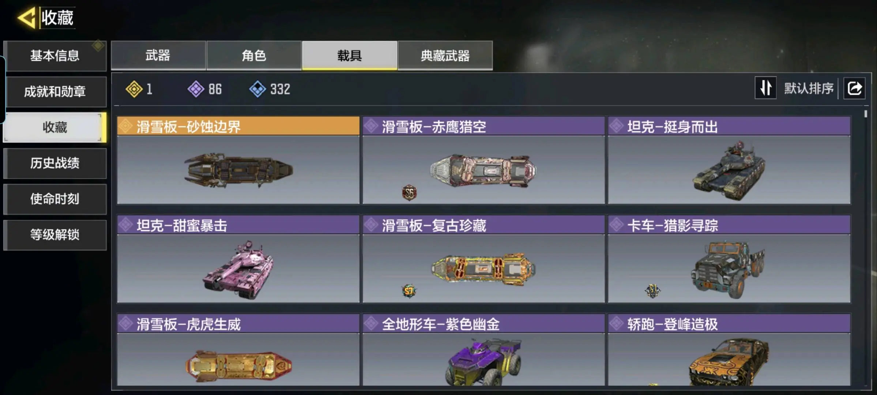Tap the yellow back arrow icon
Screen dimensions: 877x395
click(x=27, y=18)
